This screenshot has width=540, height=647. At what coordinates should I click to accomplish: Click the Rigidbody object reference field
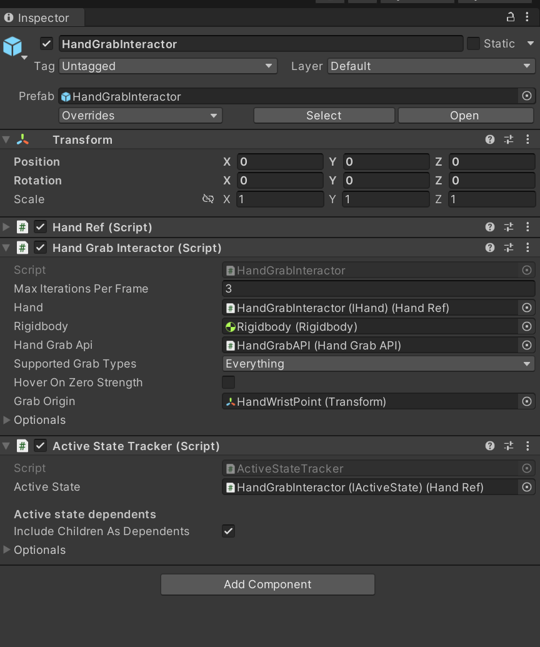coord(370,326)
